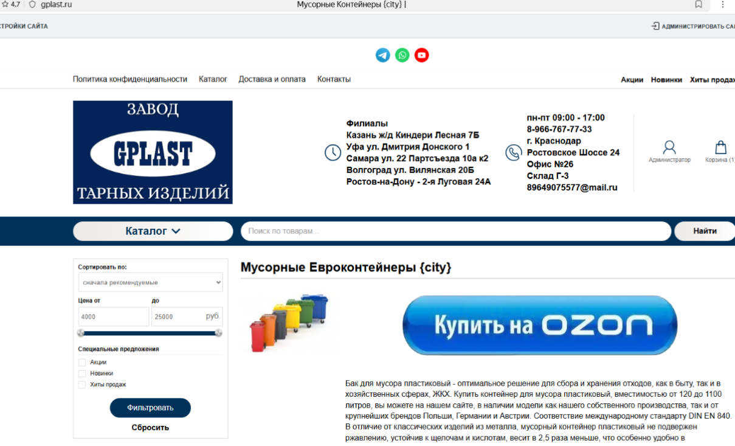735x446 pixels.
Task: Click the colored trash bins image
Action: point(289,322)
